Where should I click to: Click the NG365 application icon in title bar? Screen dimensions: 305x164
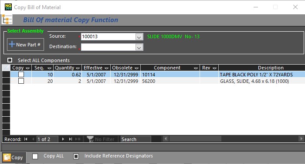click(8, 7)
